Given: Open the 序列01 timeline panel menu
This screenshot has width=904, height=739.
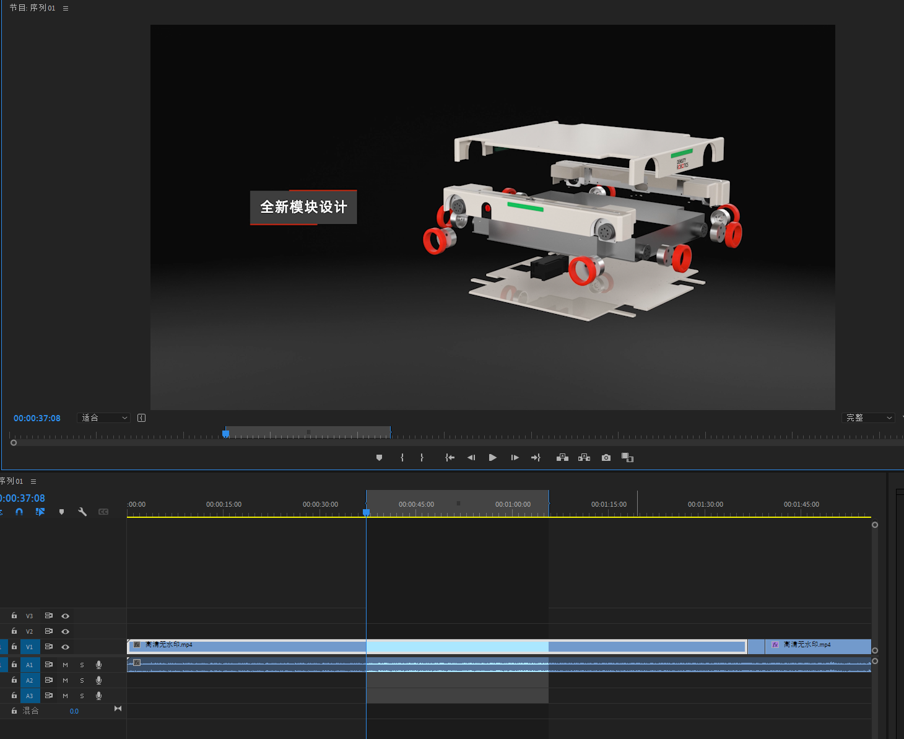Looking at the screenshot, I should [x=33, y=481].
